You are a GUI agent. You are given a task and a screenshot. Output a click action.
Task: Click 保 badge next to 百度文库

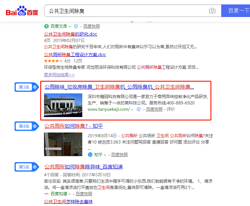coord(76,26)
